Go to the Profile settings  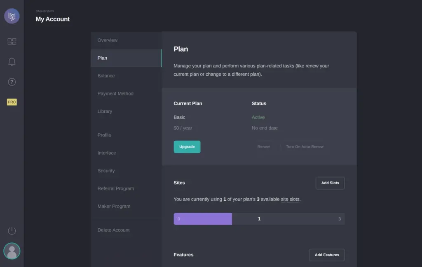[126, 135]
